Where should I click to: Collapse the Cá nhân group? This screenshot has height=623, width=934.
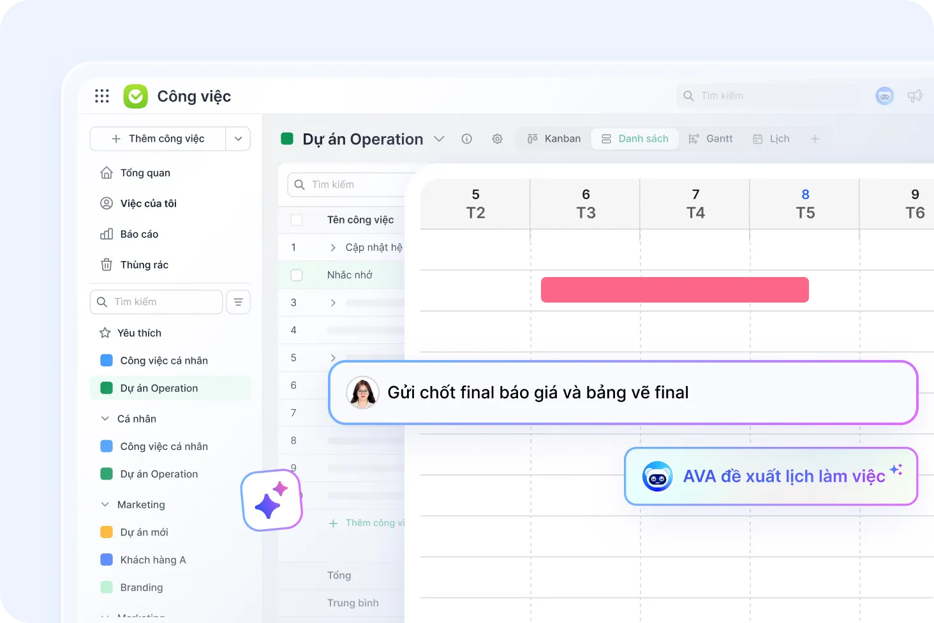(x=105, y=419)
